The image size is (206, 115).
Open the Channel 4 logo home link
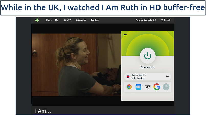click(x=37, y=20)
